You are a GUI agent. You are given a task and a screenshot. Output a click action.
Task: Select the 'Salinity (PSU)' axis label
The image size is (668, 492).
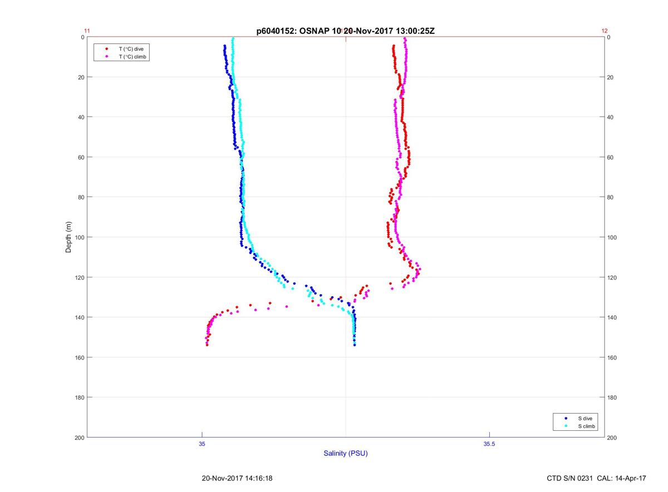(346, 454)
